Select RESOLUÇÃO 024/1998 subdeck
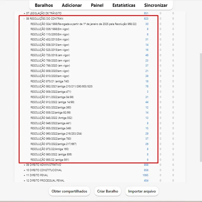 click(83, 24)
